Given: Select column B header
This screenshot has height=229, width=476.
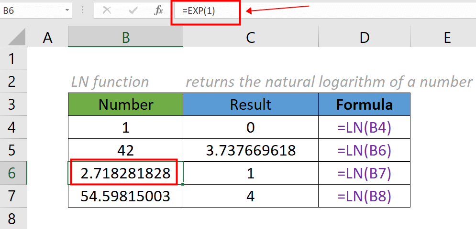Looking at the screenshot, I should tap(125, 38).
